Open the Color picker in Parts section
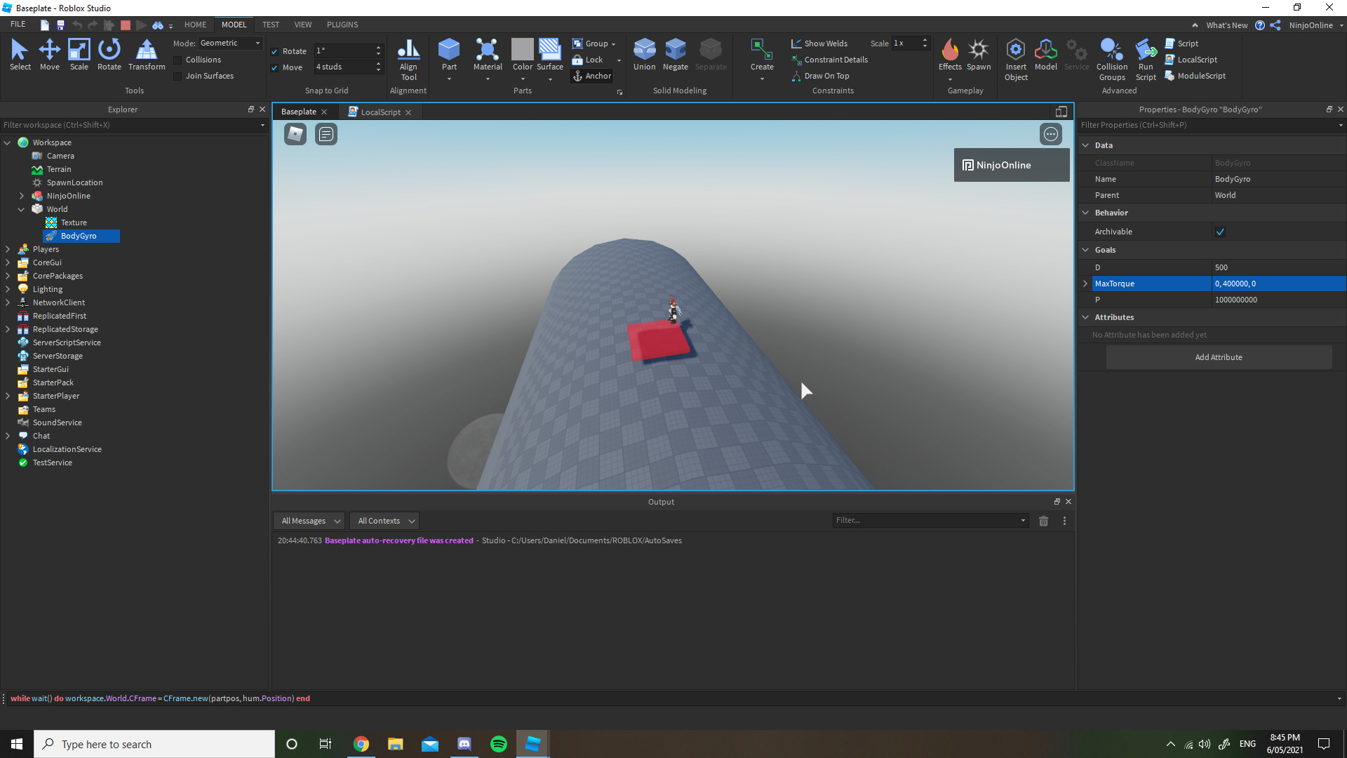Image resolution: width=1347 pixels, height=758 pixels. pos(522,55)
